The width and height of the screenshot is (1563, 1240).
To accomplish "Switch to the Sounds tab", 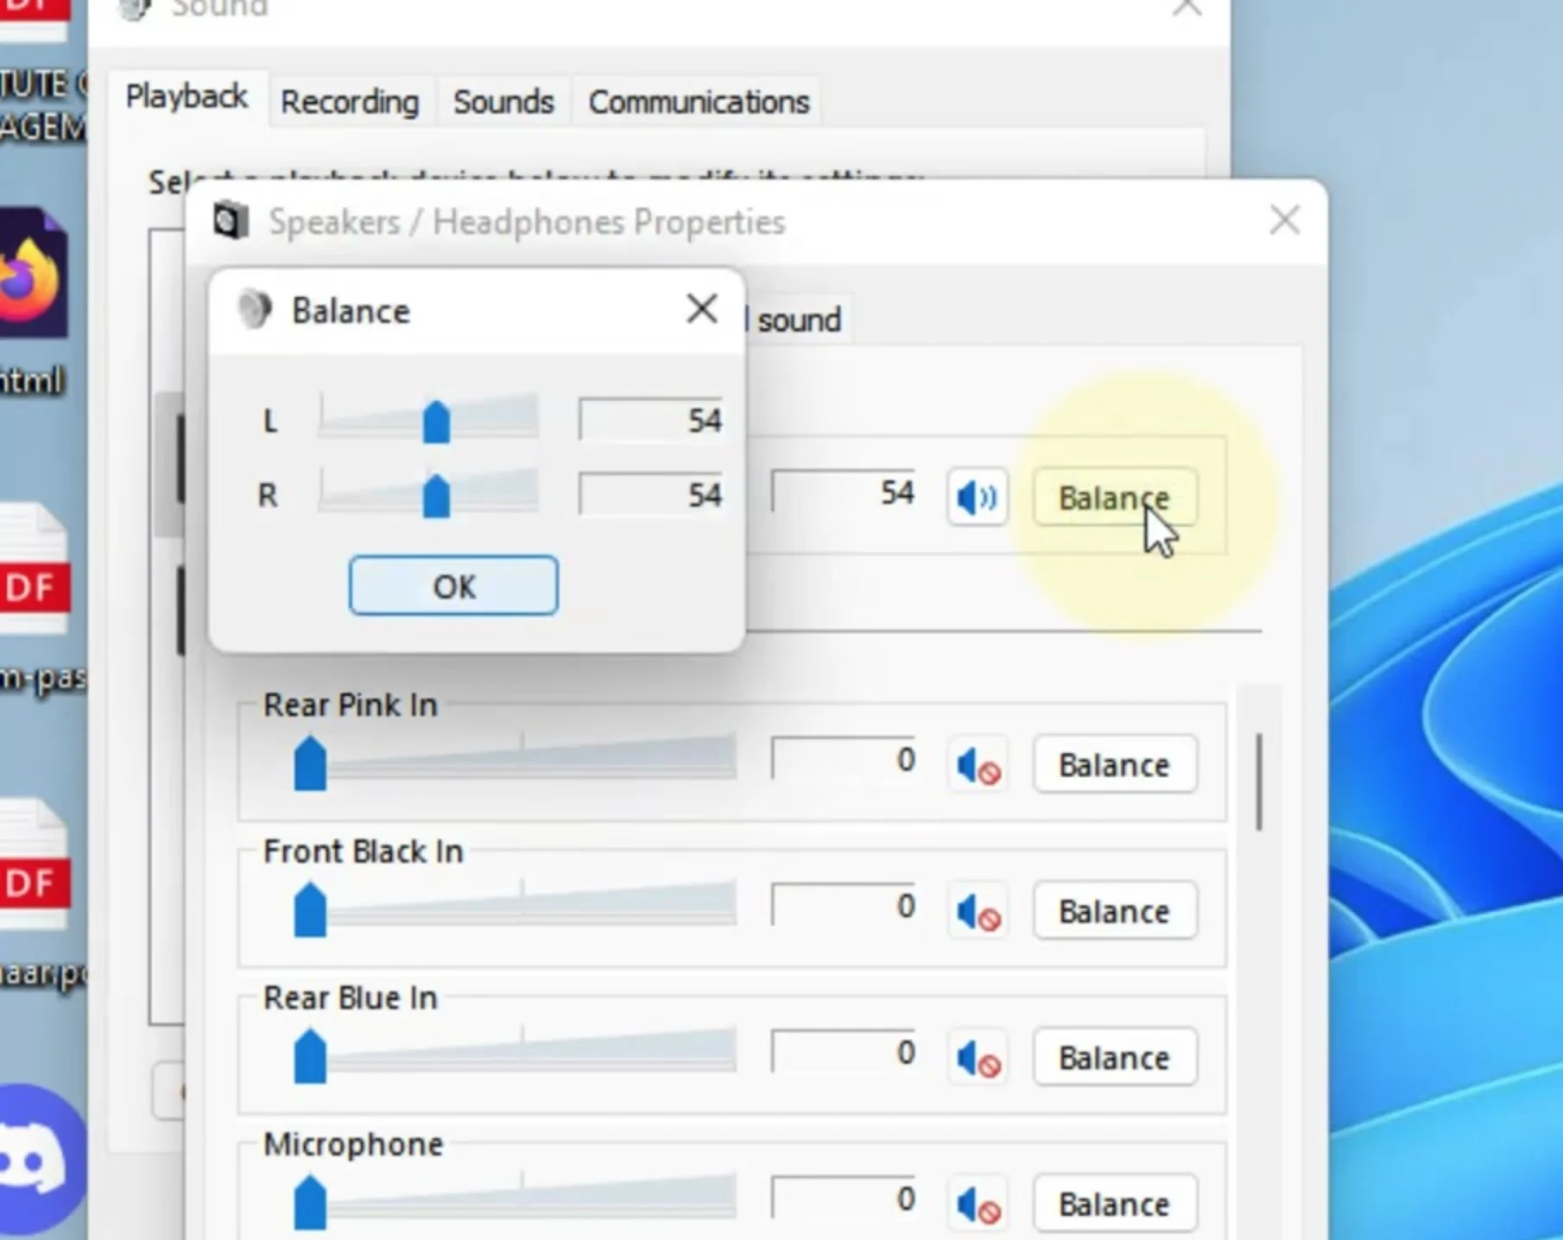I will coord(503,101).
